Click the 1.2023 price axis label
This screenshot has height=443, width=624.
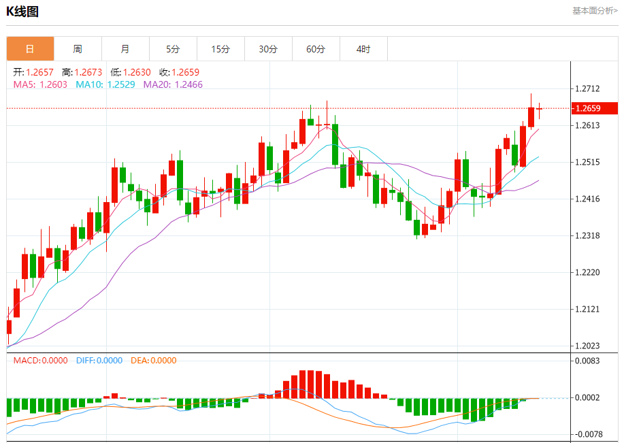coord(588,346)
